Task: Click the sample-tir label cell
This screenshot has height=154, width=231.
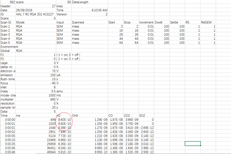Action: 8,107
